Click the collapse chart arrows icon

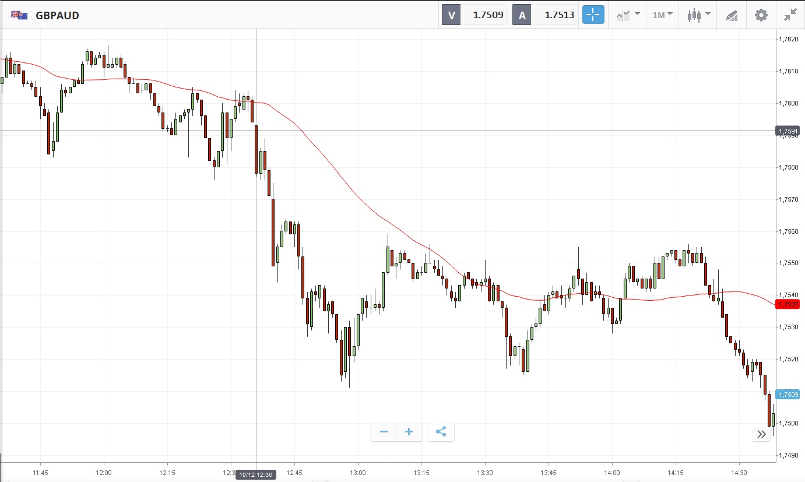click(790, 15)
